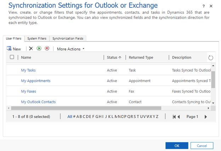The height and width of the screenshot is (151, 221).
Task: Refresh the filter list grid
Action: point(211,57)
